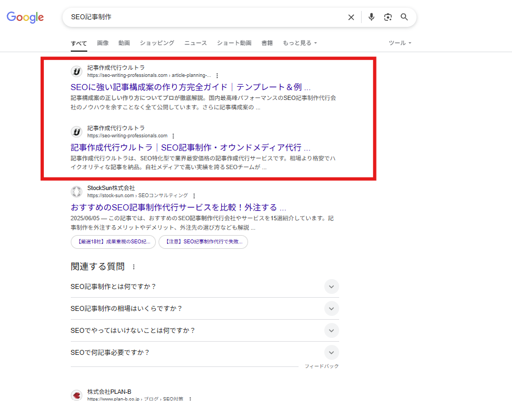Click the 株式会社PLAN-B site favicon
Screen dimensions: 512x401
click(x=76, y=395)
